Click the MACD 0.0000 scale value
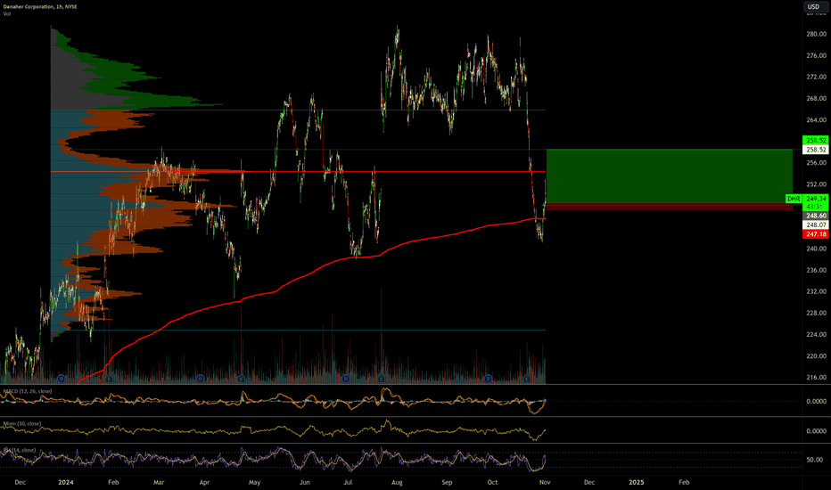Screen dimensions: 831x490 pyautogui.click(x=816, y=401)
